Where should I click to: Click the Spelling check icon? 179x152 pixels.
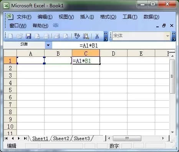point(77,36)
